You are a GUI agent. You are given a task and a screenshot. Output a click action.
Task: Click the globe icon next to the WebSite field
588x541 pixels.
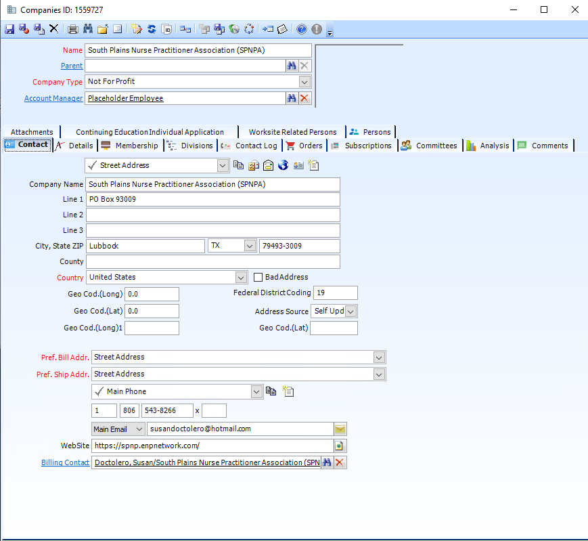tap(339, 446)
